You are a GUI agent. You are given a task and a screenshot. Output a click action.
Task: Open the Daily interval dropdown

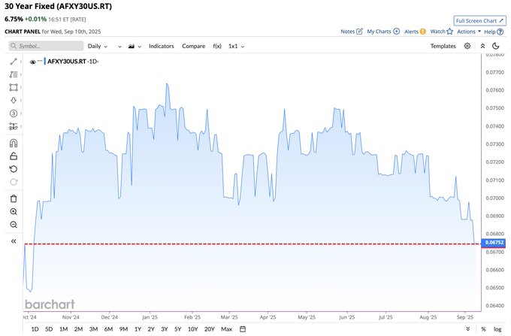coord(98,46)
